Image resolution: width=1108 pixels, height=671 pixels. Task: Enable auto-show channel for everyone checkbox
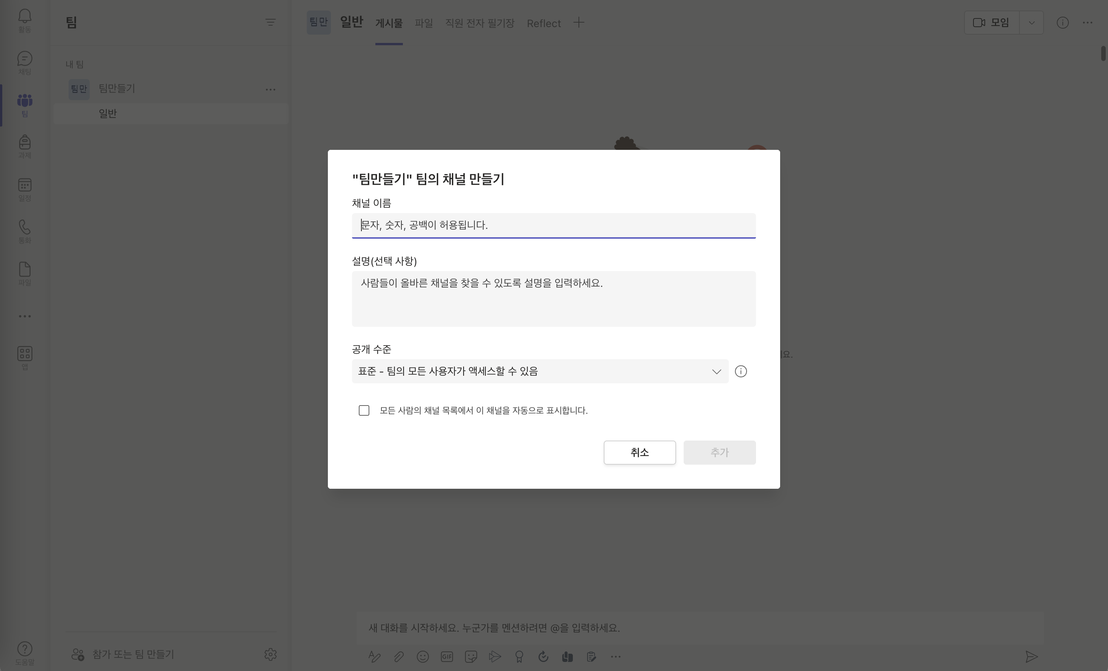click(364, 410)
